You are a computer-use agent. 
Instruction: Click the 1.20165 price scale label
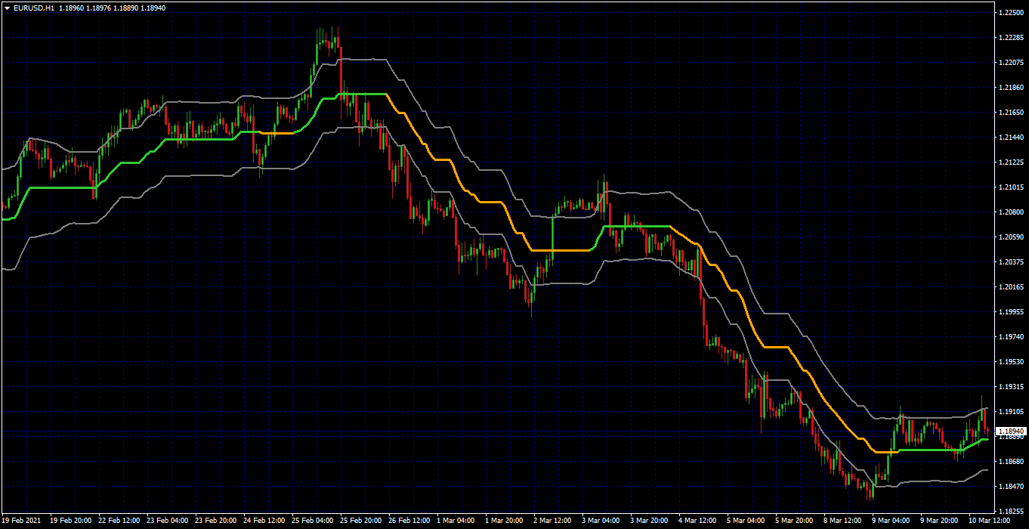click(x=1011, y=287)
